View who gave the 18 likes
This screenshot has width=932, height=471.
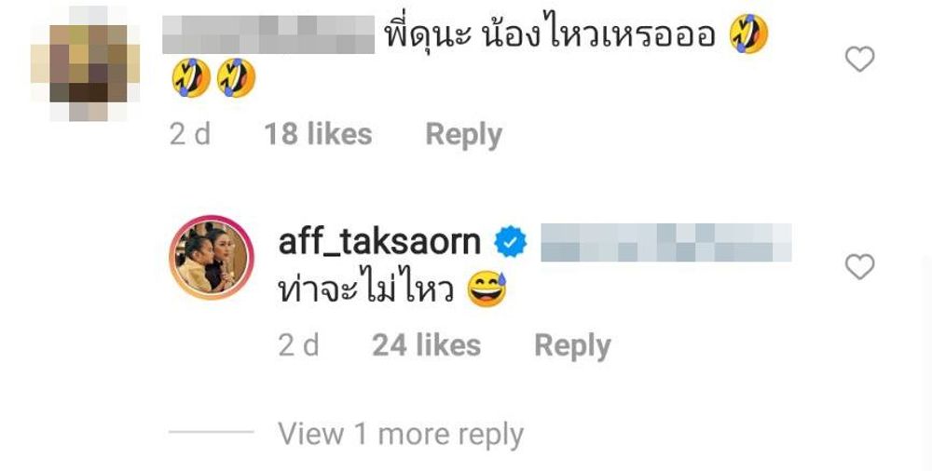pos(318,134)
